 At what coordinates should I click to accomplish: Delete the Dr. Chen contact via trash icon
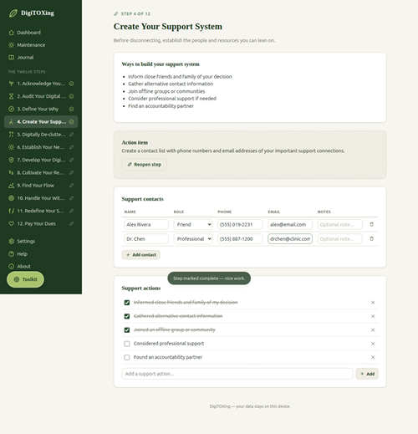tap(371, 239)
